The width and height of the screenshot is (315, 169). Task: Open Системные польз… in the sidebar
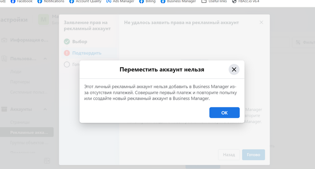coord(29,92)
